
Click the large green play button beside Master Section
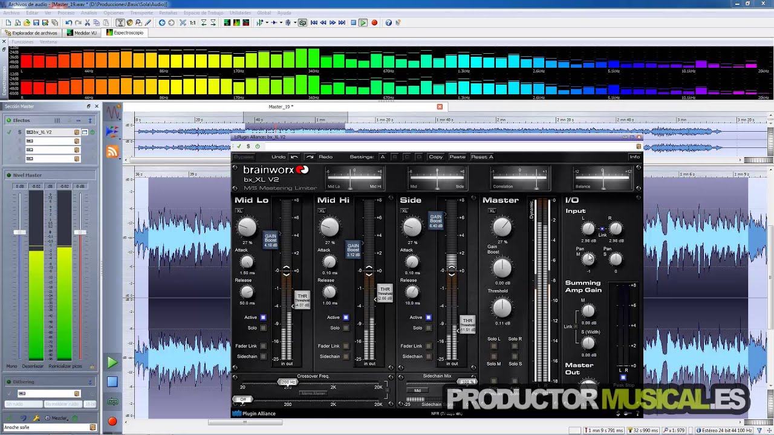pos(112,362)
